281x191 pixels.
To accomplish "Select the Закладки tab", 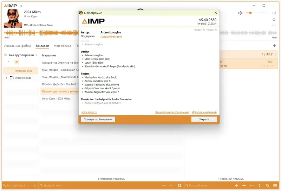I will coord(42,46).
